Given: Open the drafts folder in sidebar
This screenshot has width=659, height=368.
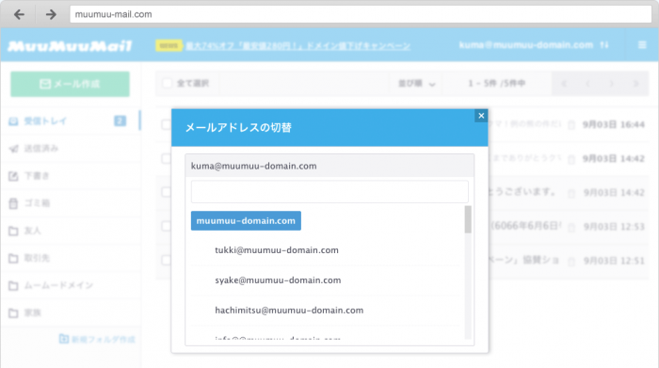Looking at the screenshot, I should [x=70, y=176].
